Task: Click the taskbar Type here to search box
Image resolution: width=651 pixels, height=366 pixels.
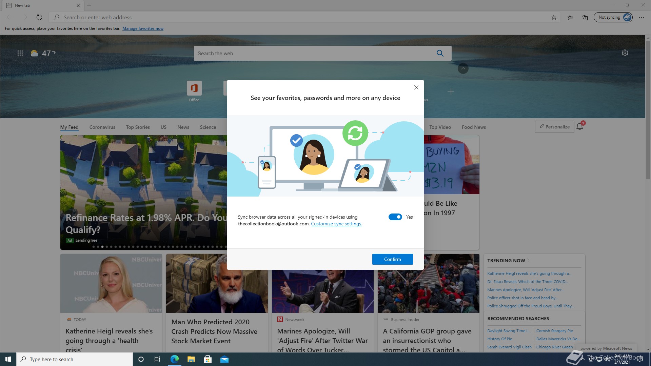Action: pyautogui.click(x=75, y=359)
